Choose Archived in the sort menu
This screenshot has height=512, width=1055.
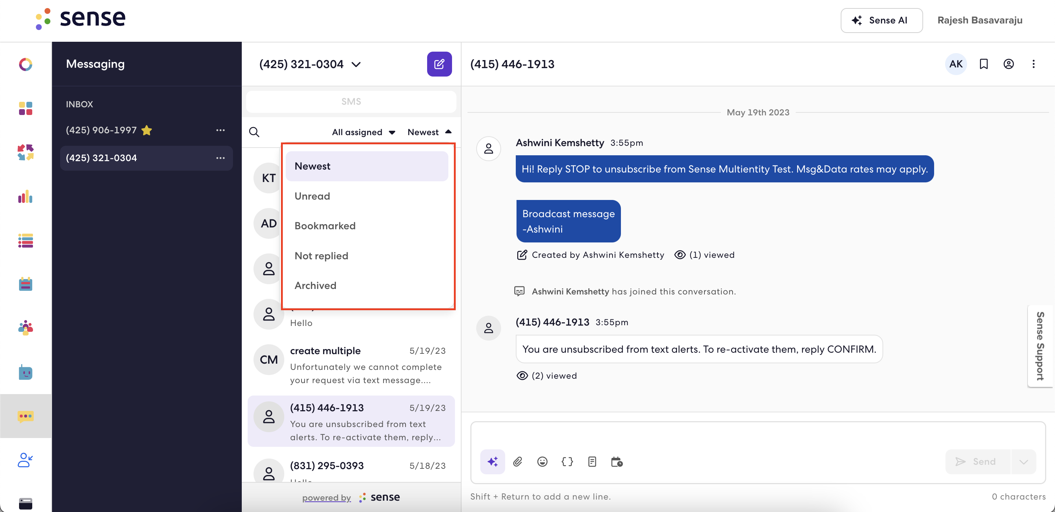coord(367,286)
